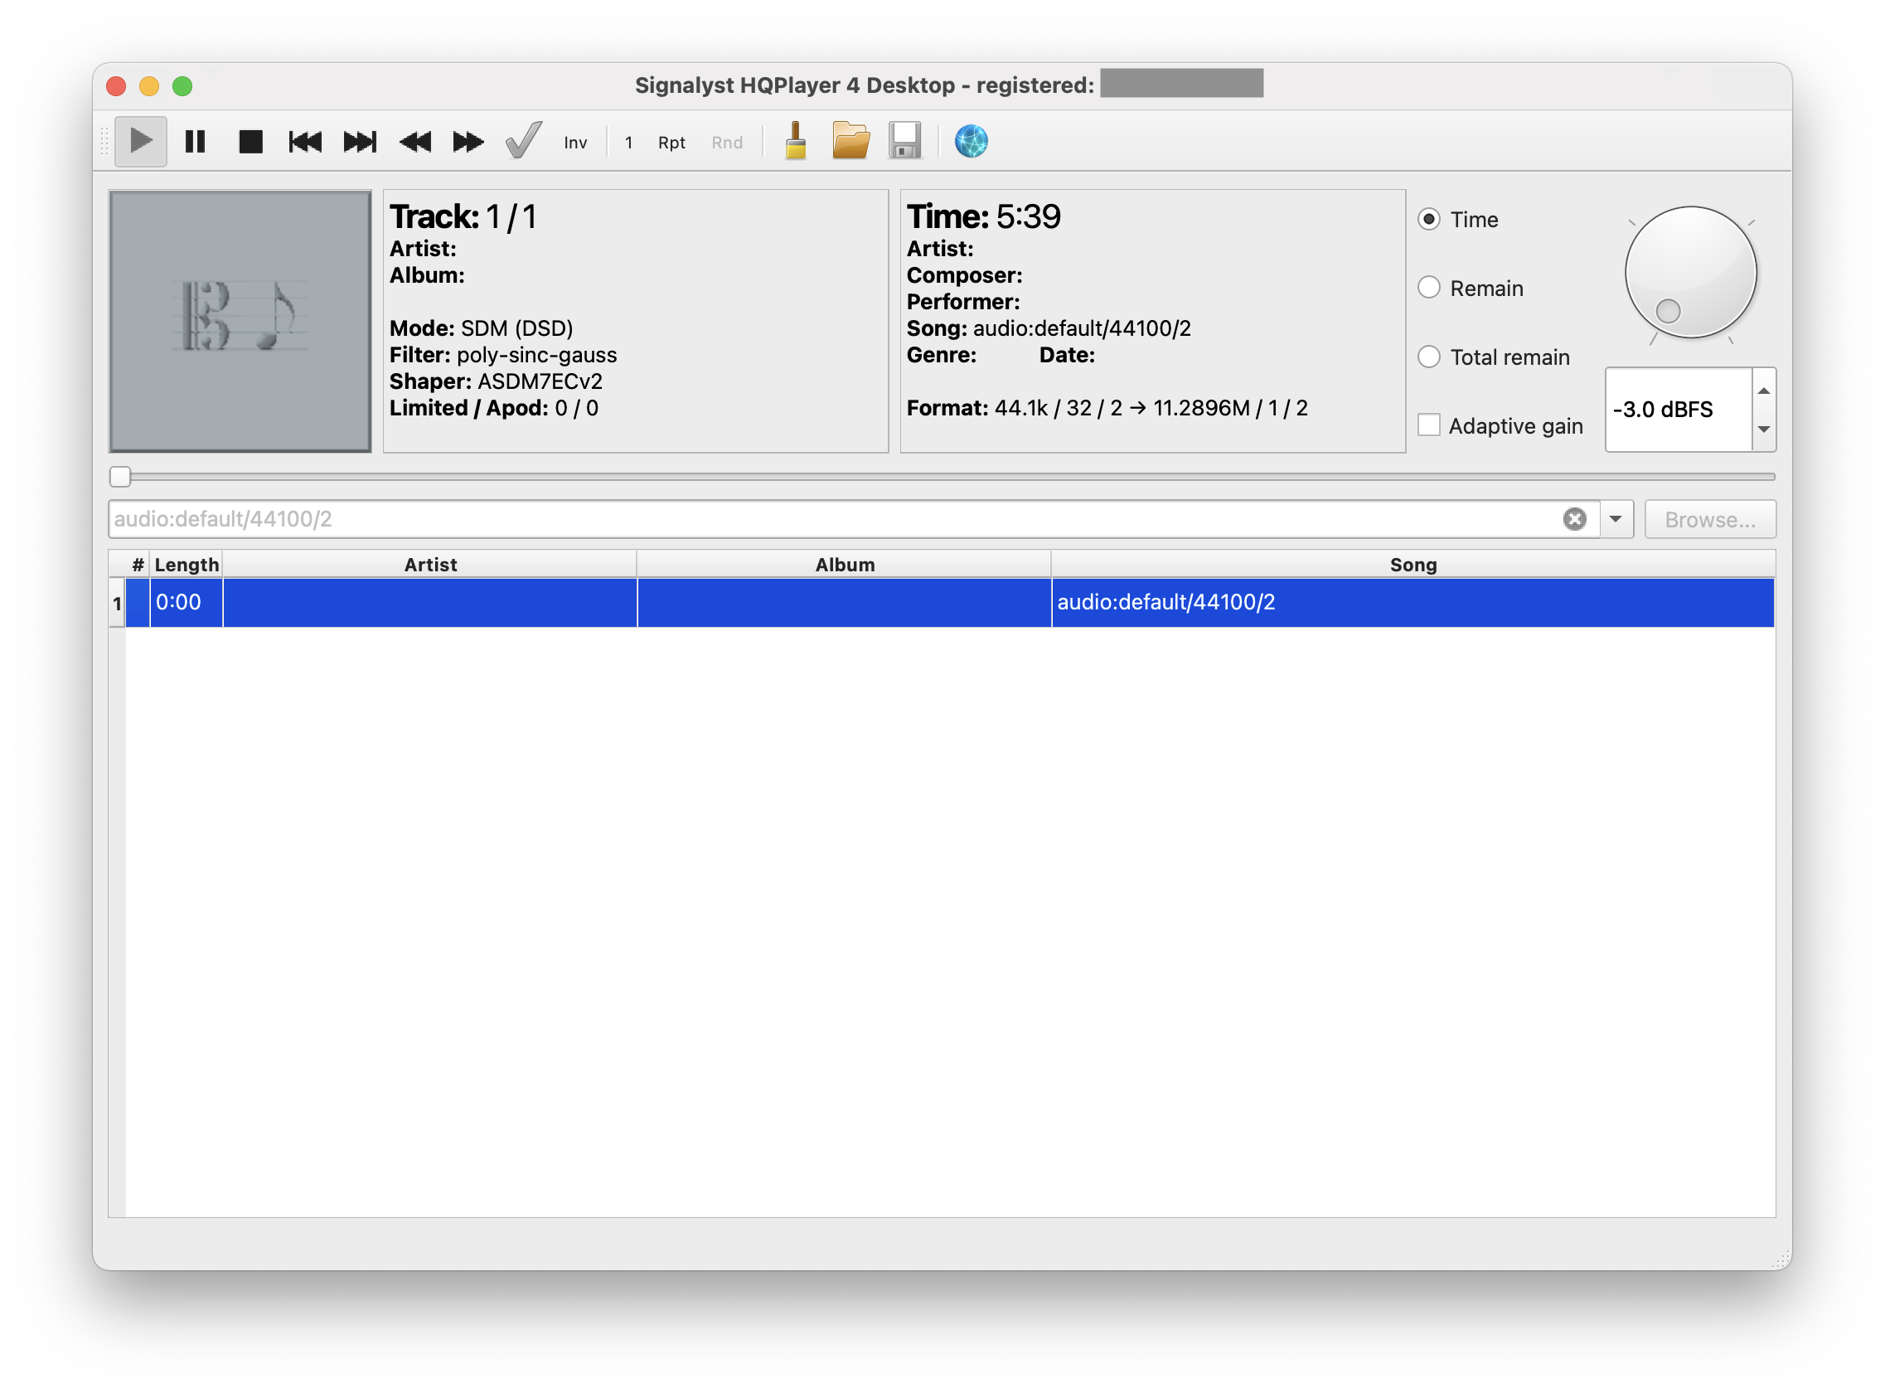Toggle the Rpt repeat button
1885x1393 pixels.
(x=672, y=143)
